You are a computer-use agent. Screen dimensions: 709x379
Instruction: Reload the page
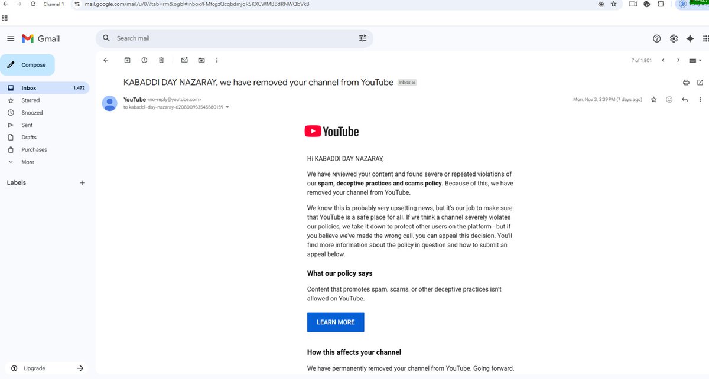32,4
